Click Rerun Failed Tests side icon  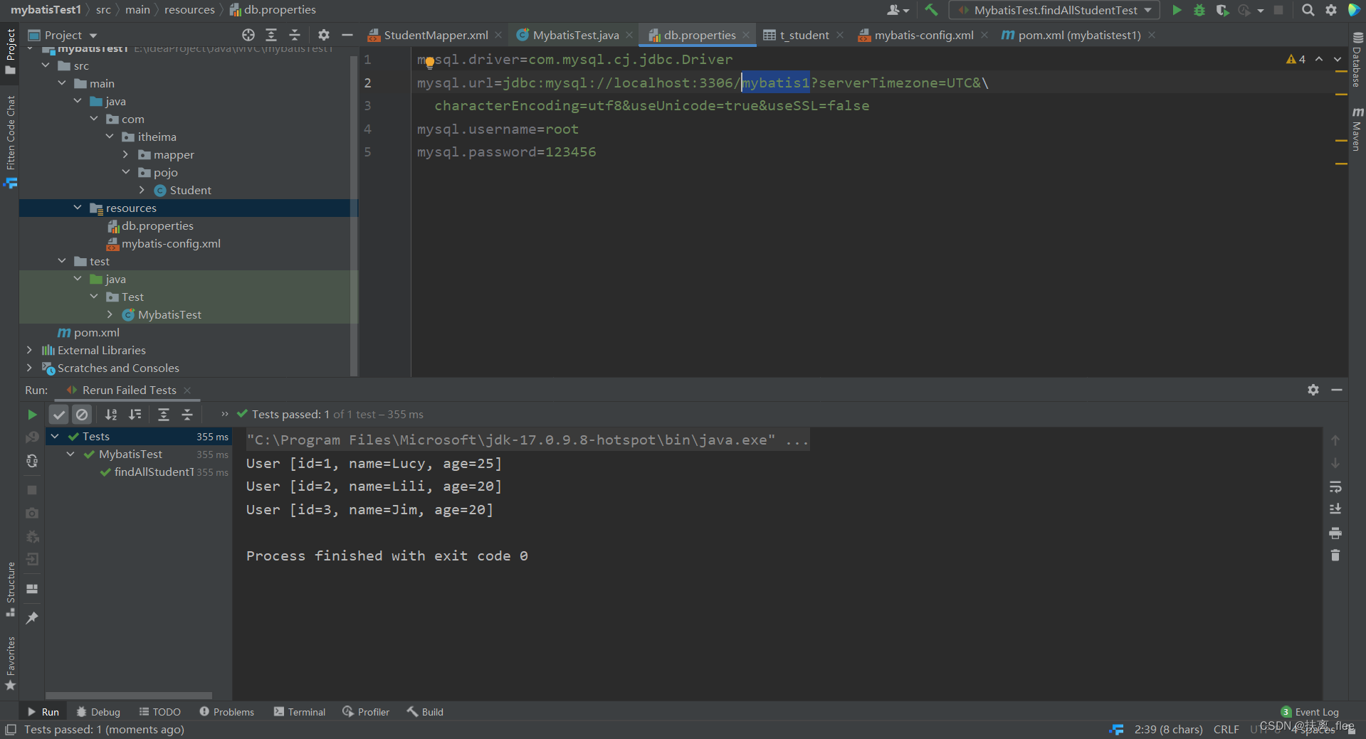(x=32, y=437)
